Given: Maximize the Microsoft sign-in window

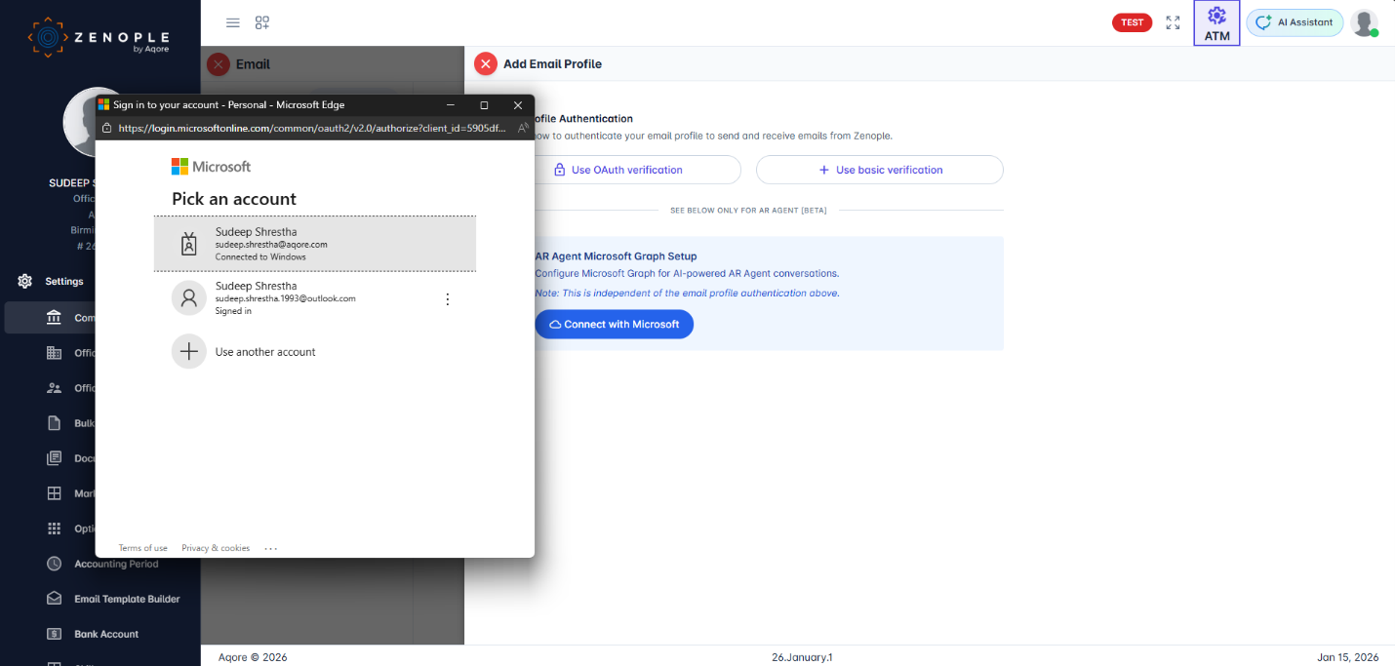Looking at the screenshot, I should click(484, 104).
